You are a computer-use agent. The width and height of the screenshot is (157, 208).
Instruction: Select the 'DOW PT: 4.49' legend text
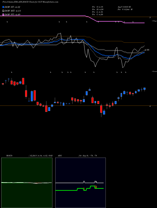[x=12, y=14]
